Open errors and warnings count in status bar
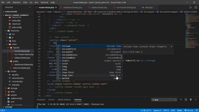The image size is (199, 112). coord(2,110)
